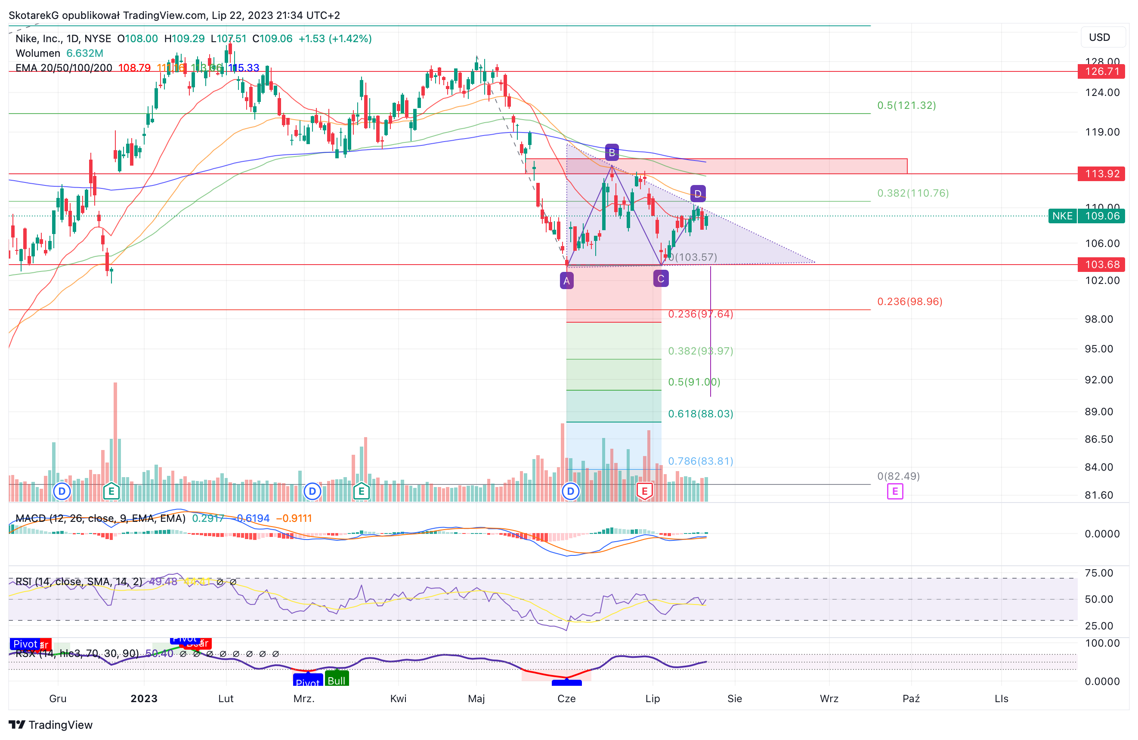Click the 0.786(83.81) Fibonacci label

click(x=701, y=461)
